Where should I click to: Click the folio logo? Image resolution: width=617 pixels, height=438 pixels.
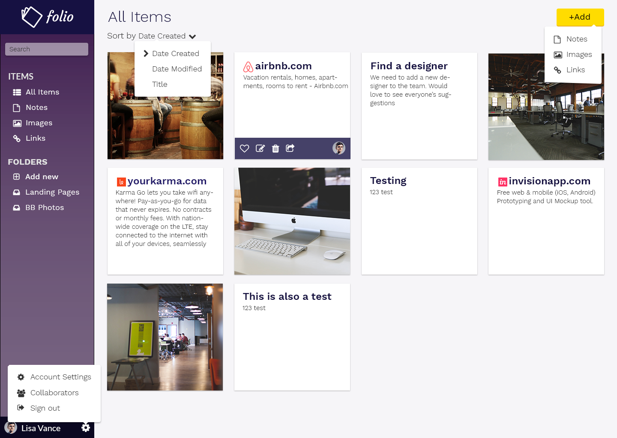pyautogui.click(x=47, y=17)
